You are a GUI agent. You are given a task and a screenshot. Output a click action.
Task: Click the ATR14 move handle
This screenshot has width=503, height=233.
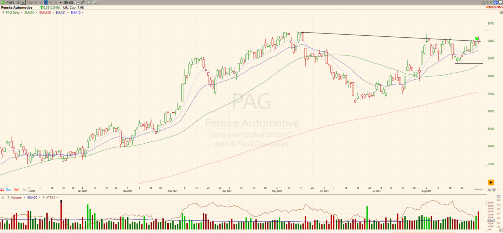[44, 197]
